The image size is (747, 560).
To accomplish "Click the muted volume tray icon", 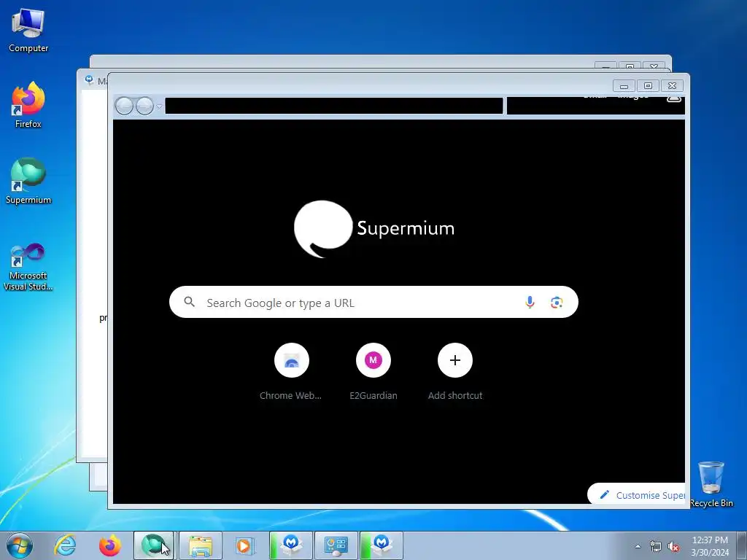I will (x=673, y=546).
